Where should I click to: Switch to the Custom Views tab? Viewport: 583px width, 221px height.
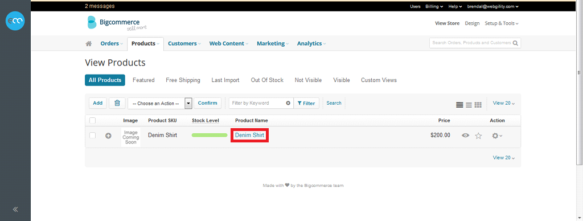click(x=379, y=80)
